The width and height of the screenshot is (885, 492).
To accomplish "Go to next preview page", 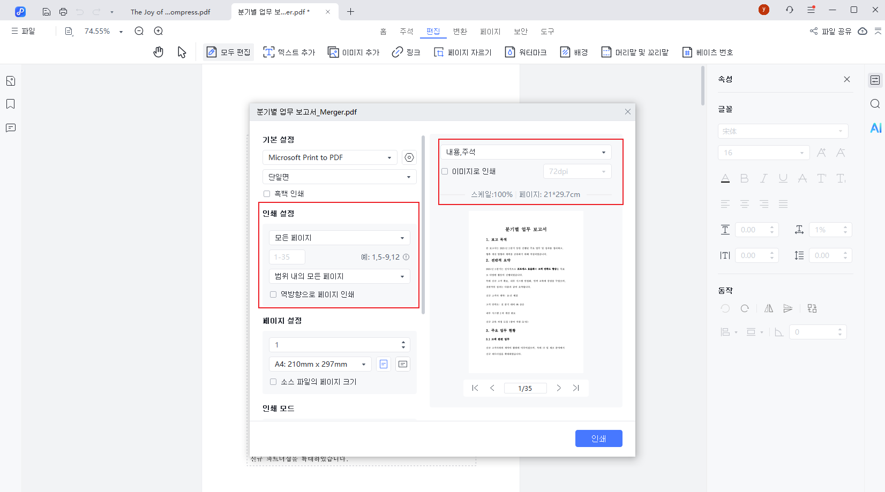I will coord(559,388).
